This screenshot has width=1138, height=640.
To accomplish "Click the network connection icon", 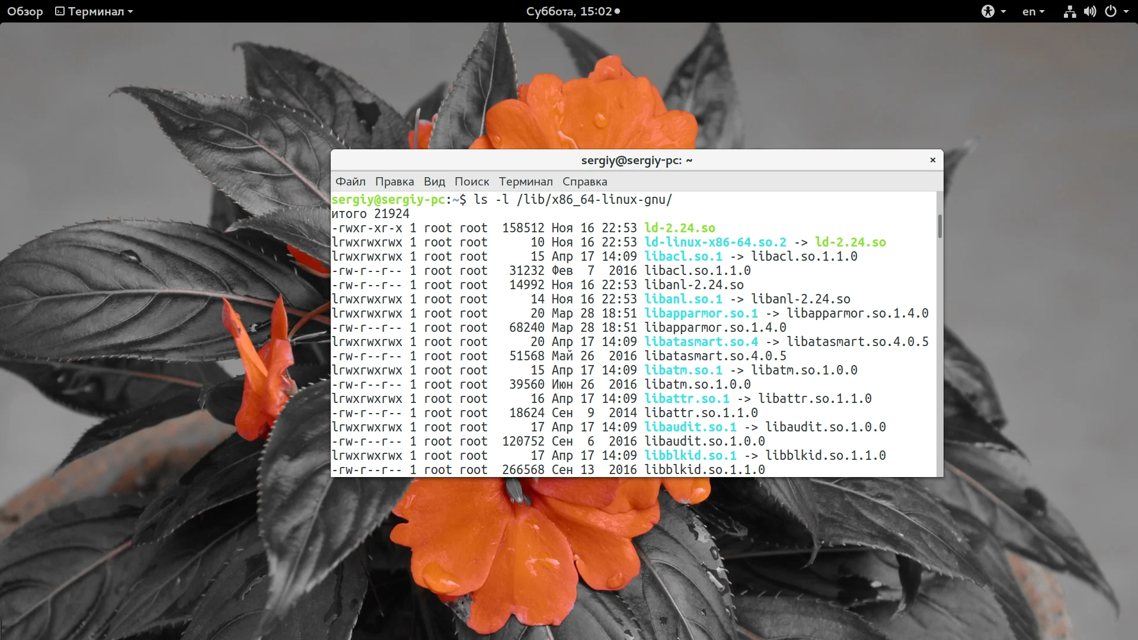I will 1069,11.
